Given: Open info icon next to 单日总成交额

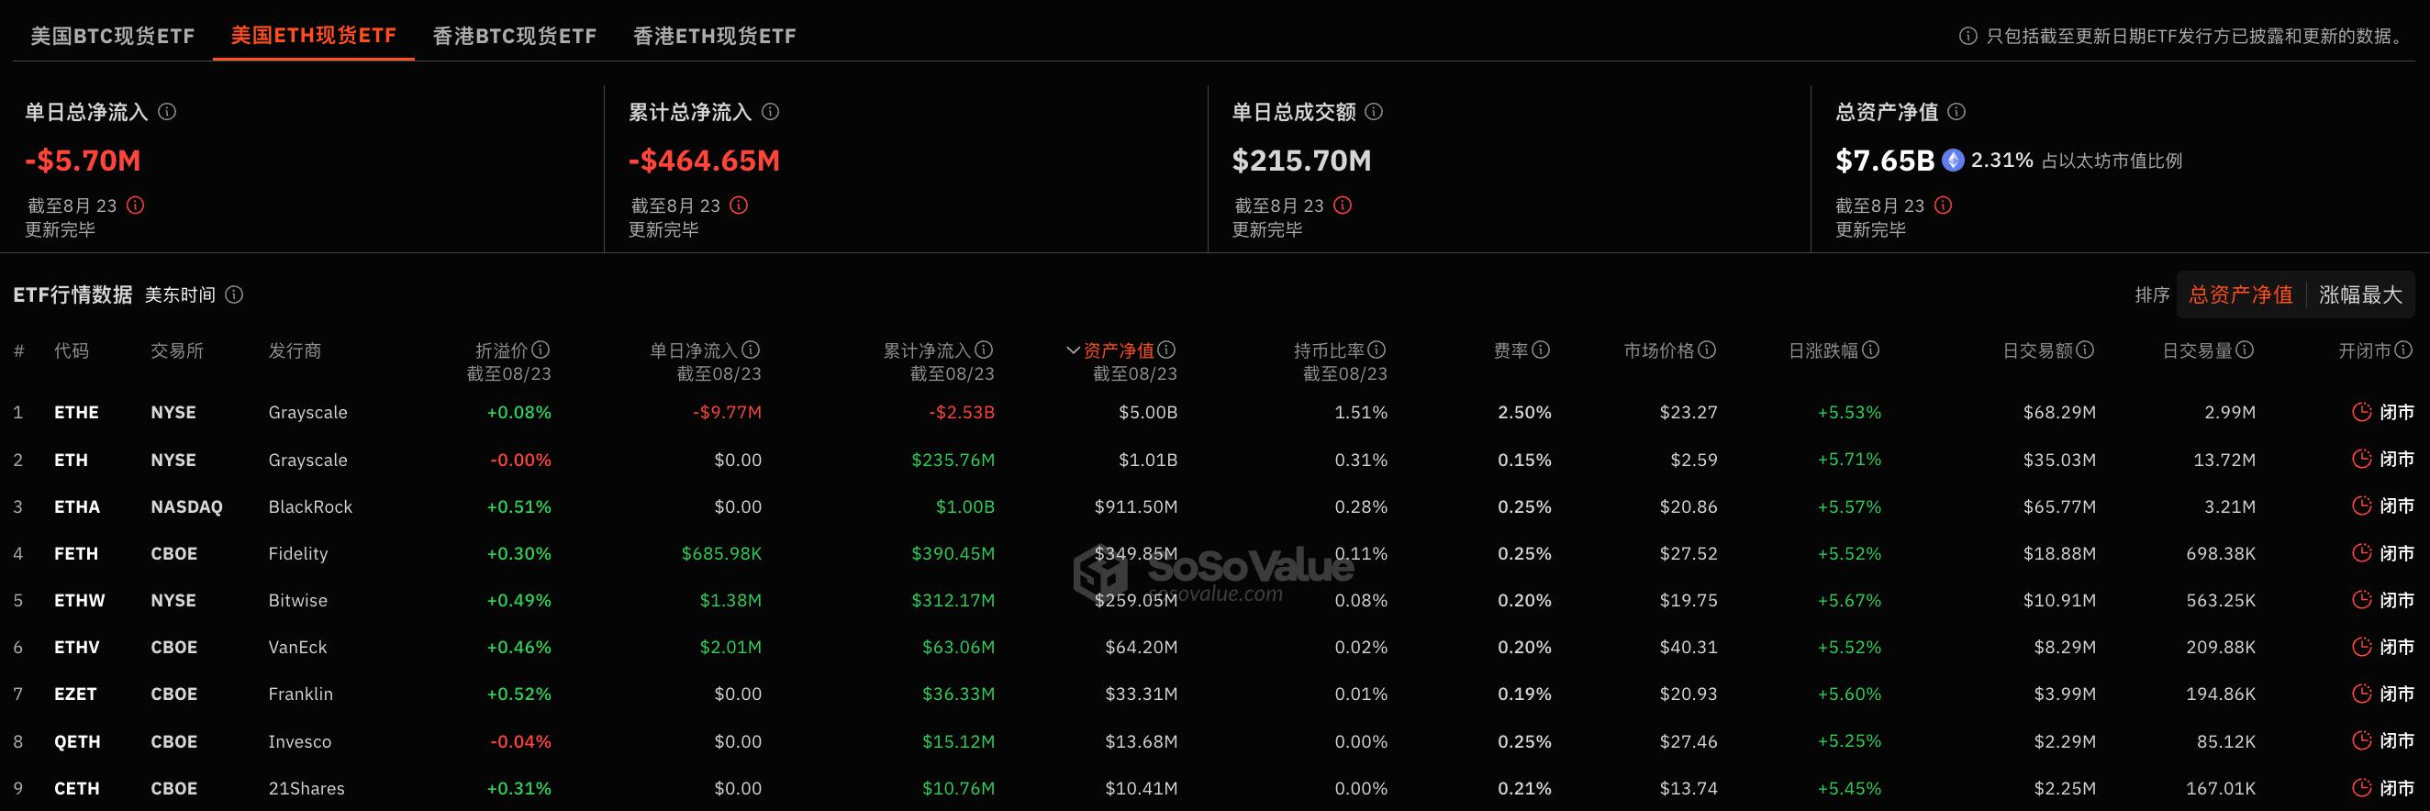Looking at the screenshot, I should point(1375,111).
